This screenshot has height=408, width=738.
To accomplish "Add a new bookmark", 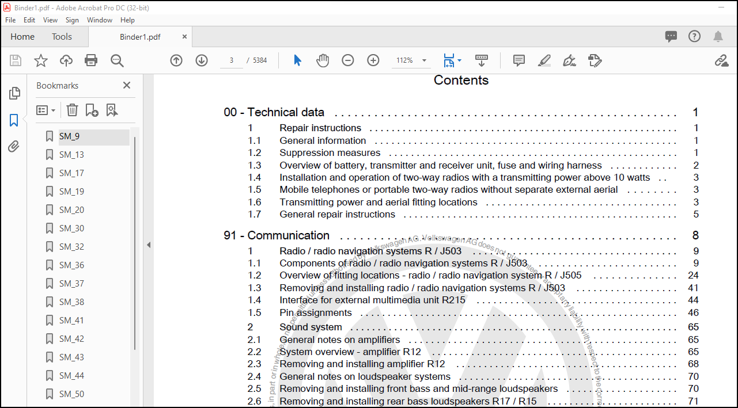I will pyautogui.click(x=92, y=110).
